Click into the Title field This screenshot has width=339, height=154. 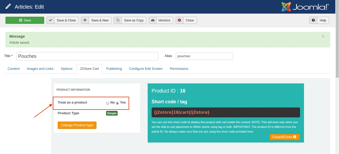coord(87,56)
